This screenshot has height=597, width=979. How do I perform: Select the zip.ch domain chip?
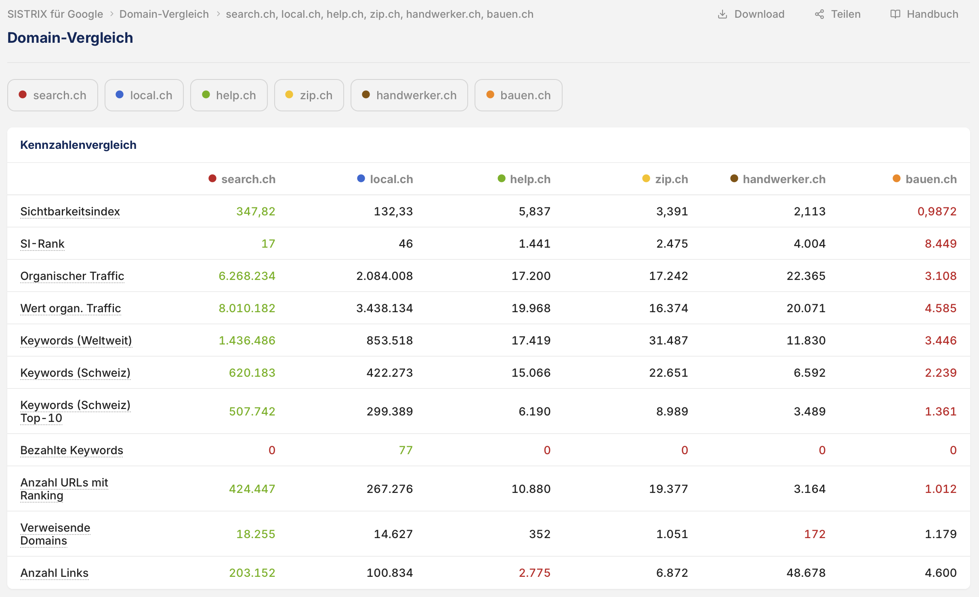pyautogui.click(x=309, y=95)
